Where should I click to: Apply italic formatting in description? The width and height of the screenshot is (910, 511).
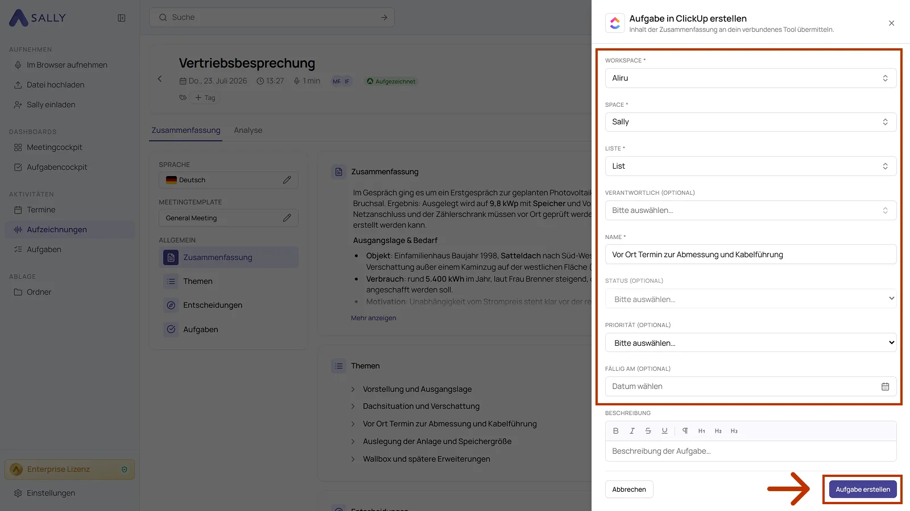point(632,431)
